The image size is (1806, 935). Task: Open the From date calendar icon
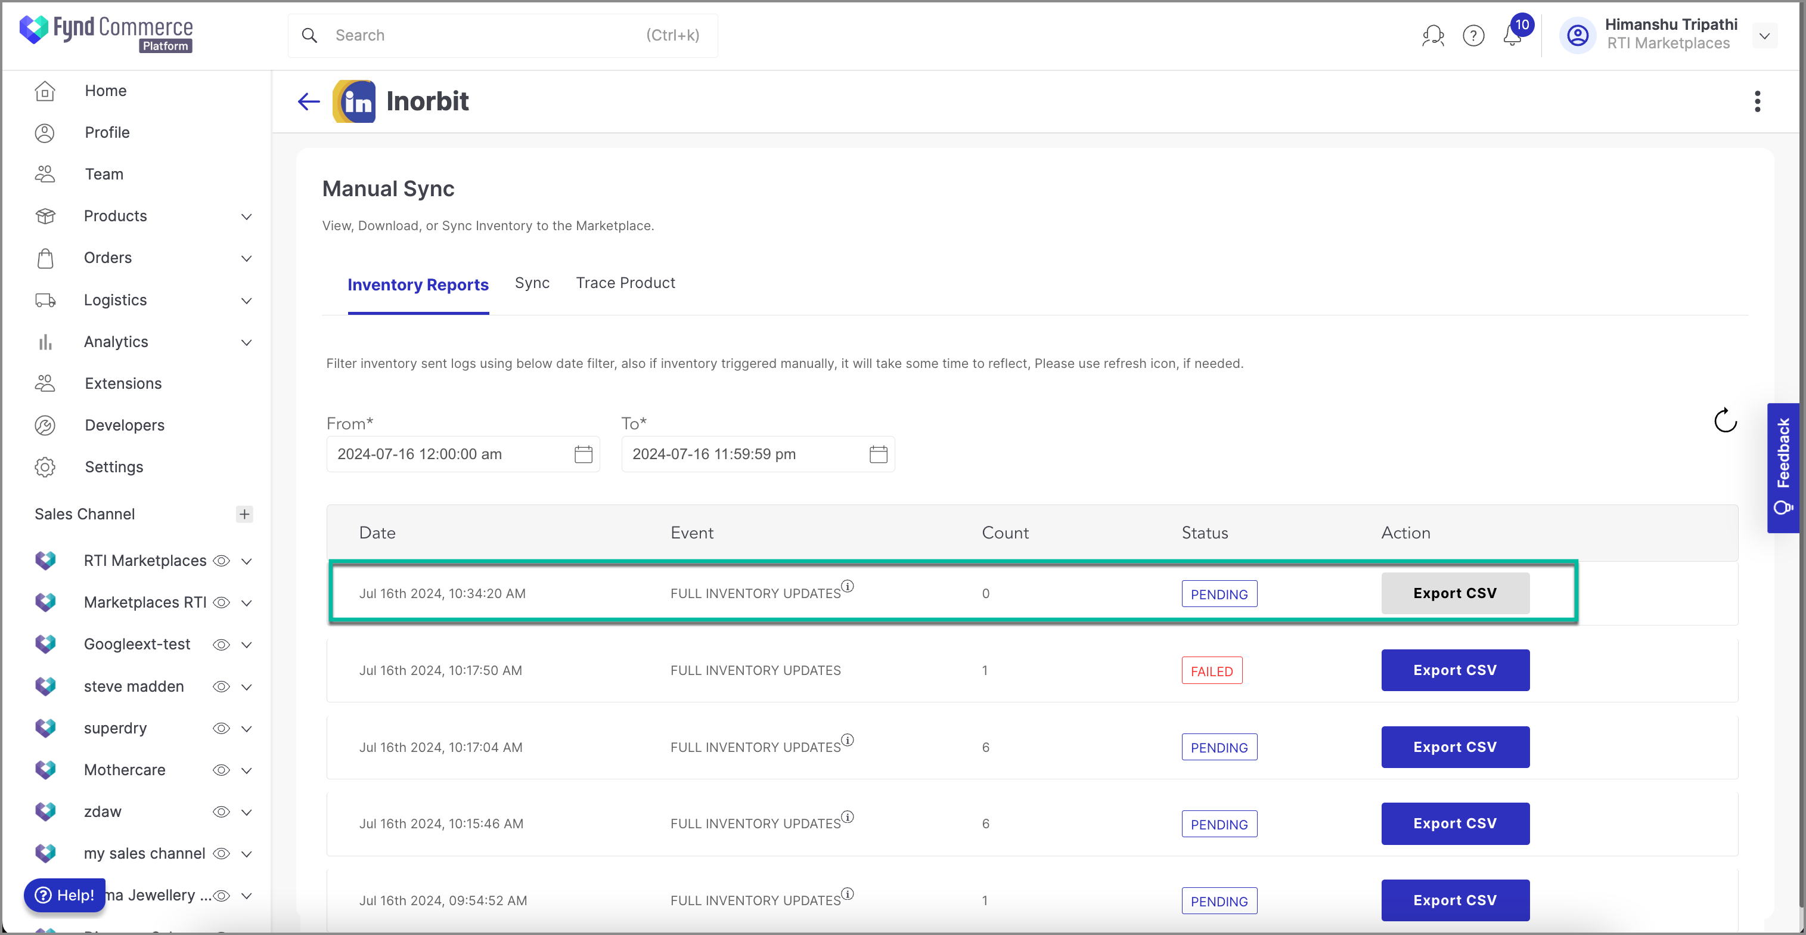click(584, 454)
